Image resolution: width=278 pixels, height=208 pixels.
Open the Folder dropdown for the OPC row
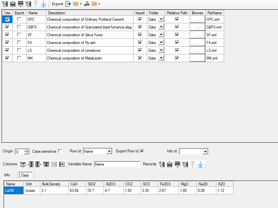point(161,19)
